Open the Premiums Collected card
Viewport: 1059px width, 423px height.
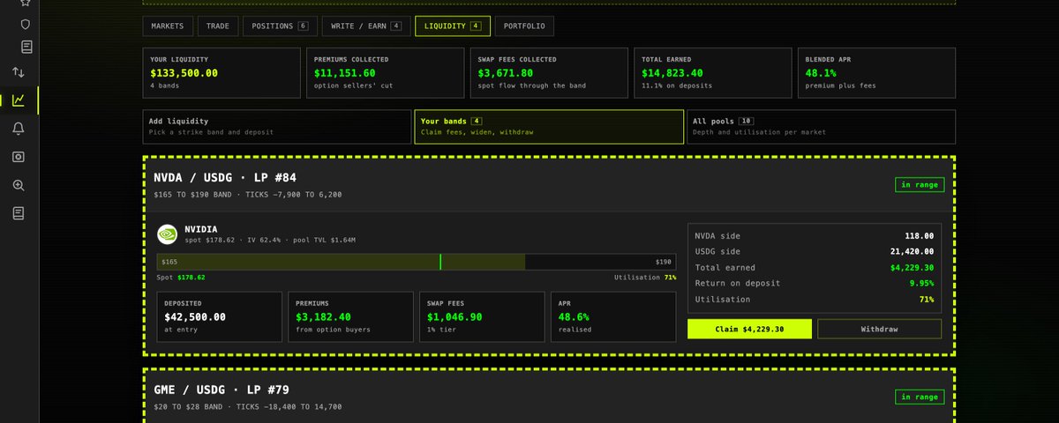tap(386, 72)
